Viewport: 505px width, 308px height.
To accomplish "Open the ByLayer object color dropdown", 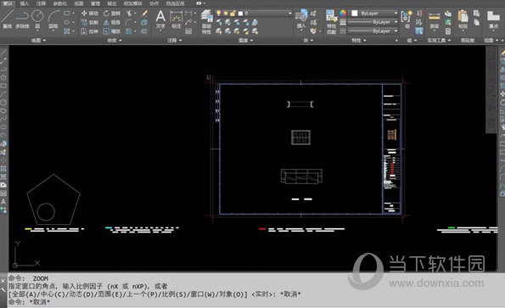I will (x=374, y=14).
